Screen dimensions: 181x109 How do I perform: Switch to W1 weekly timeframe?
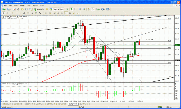pos(74,13)
